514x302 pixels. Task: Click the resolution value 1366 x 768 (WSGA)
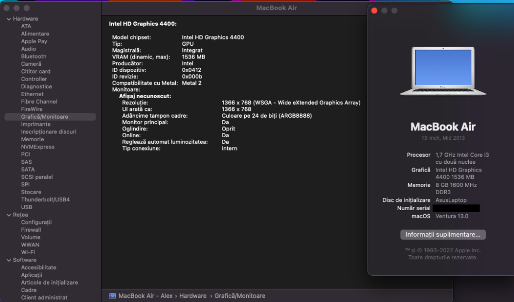click(x=291, y=103)
